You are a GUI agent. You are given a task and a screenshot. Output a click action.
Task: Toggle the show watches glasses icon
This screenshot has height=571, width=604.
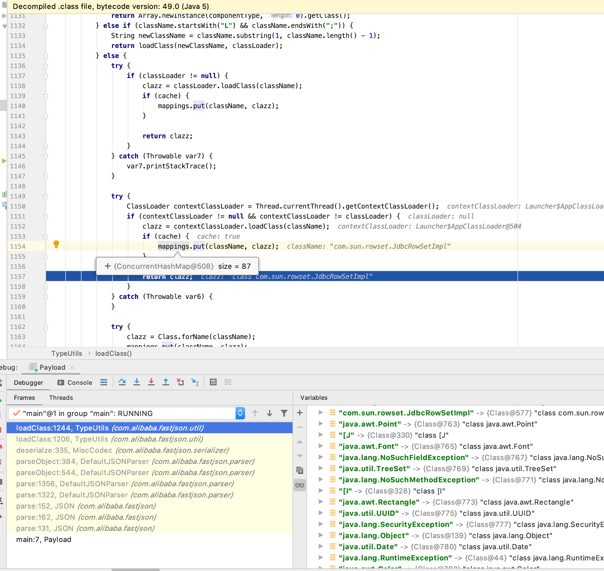[x=300, y=485]
